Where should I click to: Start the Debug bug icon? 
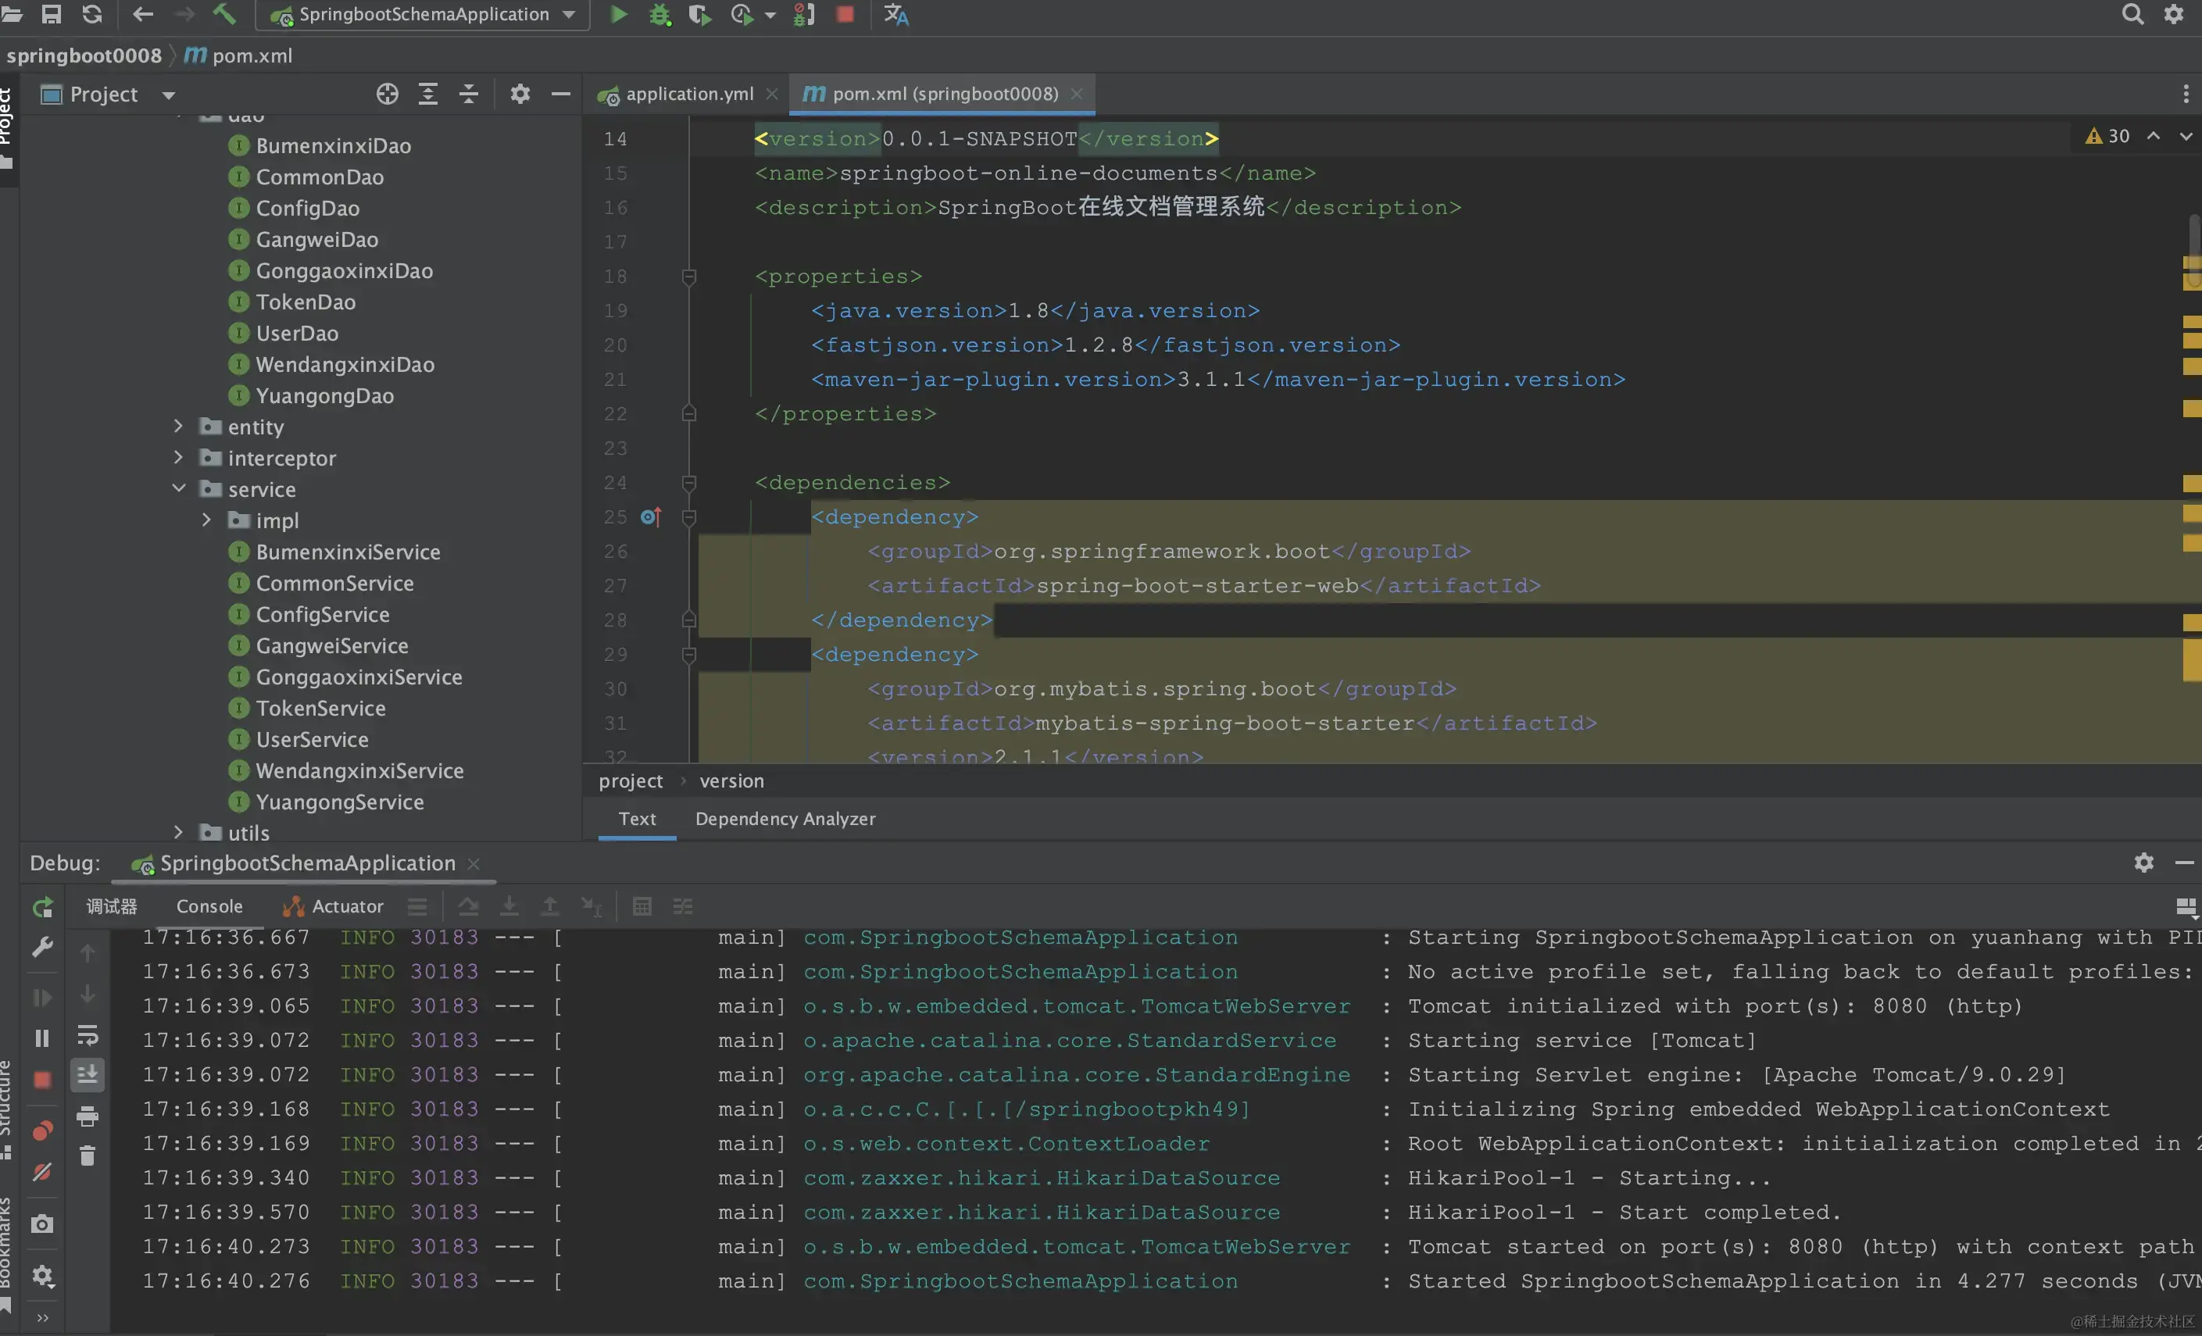point(660,14)
